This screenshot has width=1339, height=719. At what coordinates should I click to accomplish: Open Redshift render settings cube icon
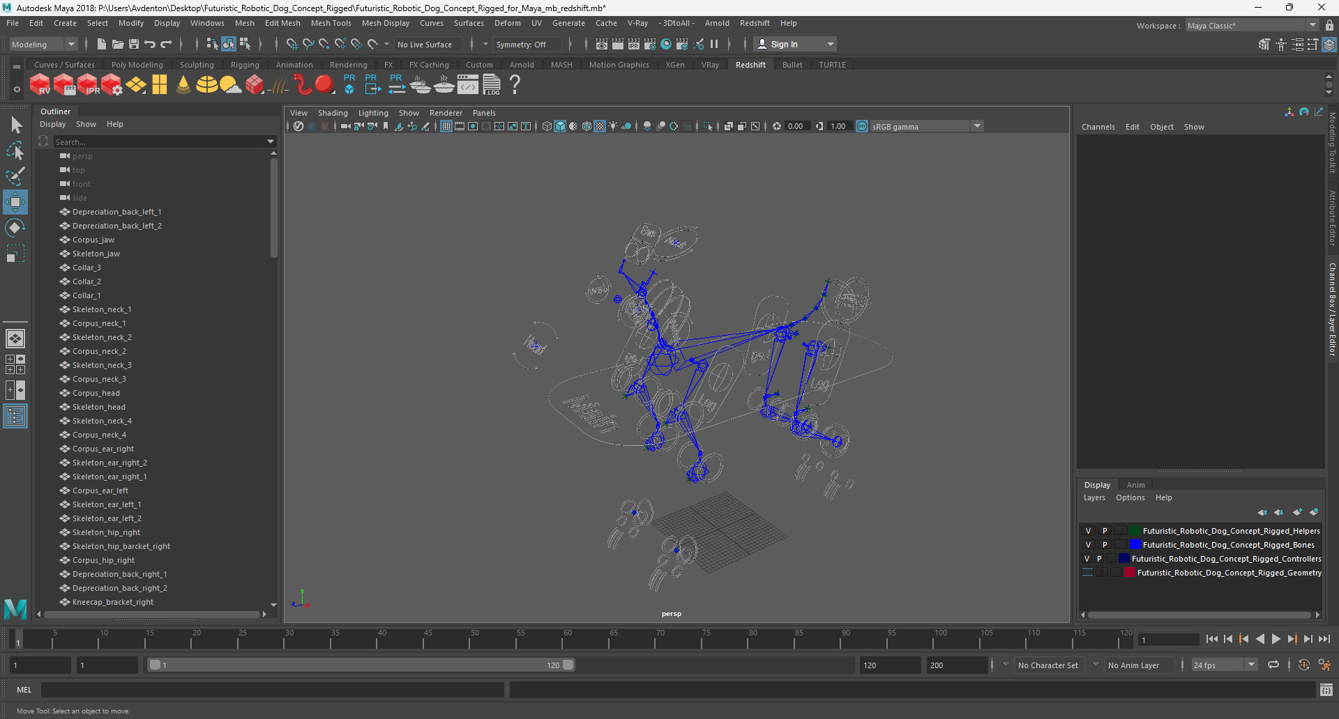pyautogui.click(x=112, y=85)
